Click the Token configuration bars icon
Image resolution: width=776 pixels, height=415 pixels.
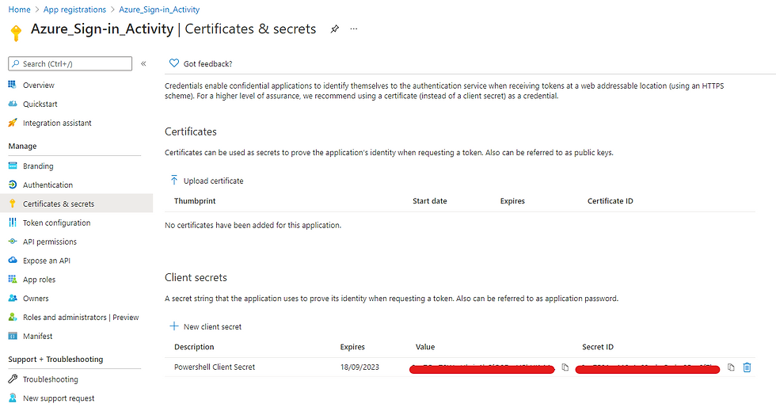[13, 223]
